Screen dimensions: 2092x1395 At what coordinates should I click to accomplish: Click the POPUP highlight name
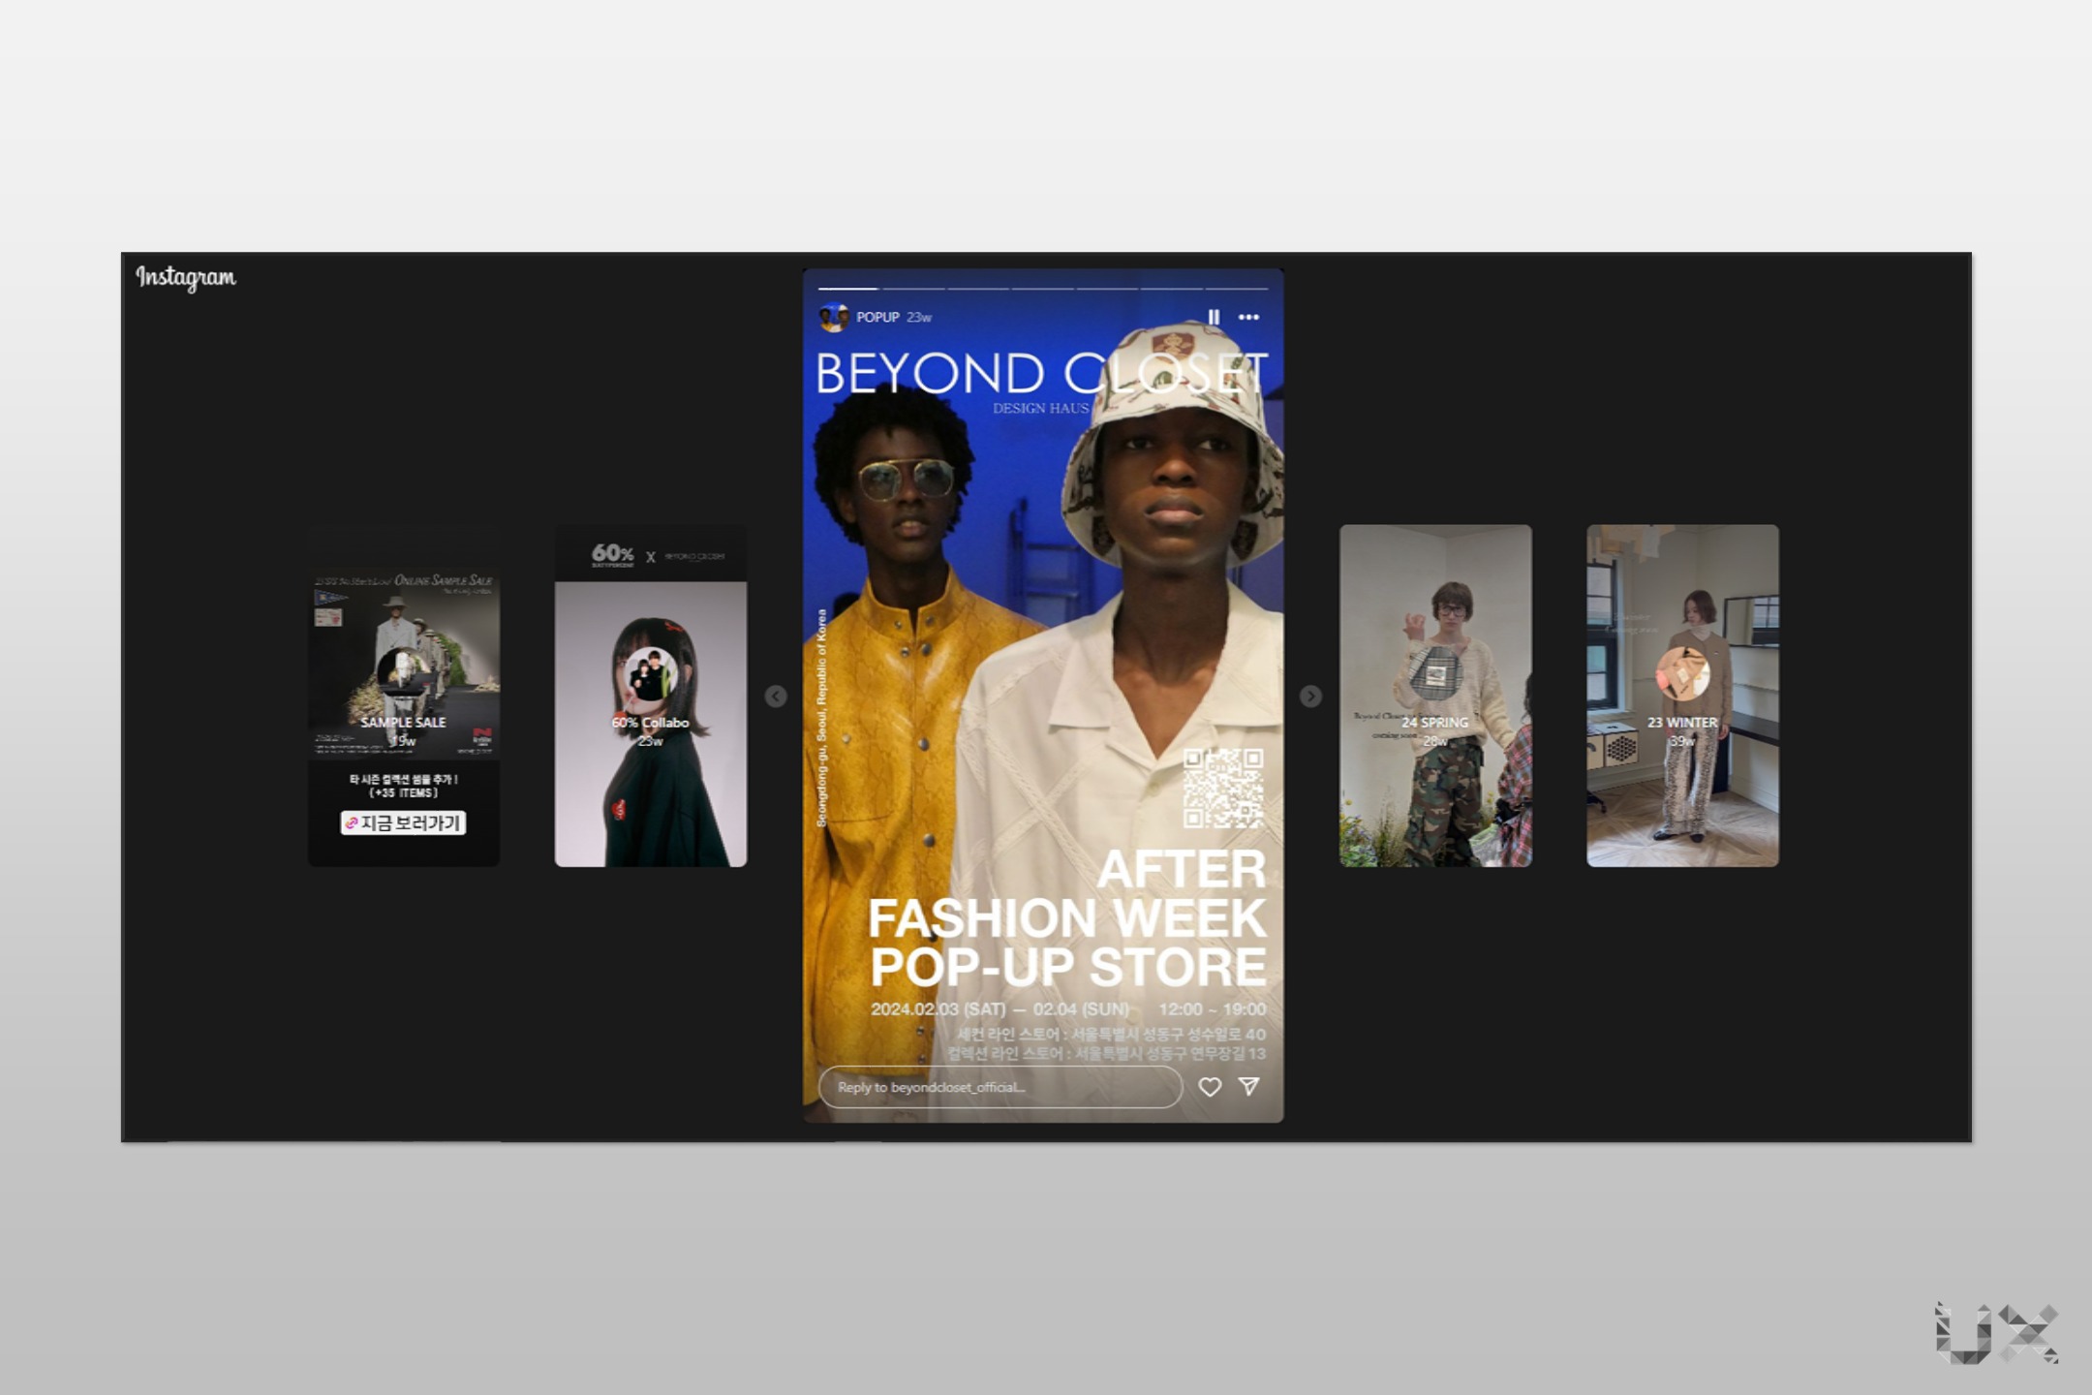877,317
